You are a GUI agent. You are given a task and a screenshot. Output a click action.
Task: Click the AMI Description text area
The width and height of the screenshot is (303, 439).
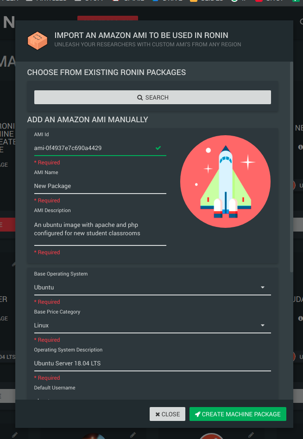pyautogui.click(x=100, y=229)
